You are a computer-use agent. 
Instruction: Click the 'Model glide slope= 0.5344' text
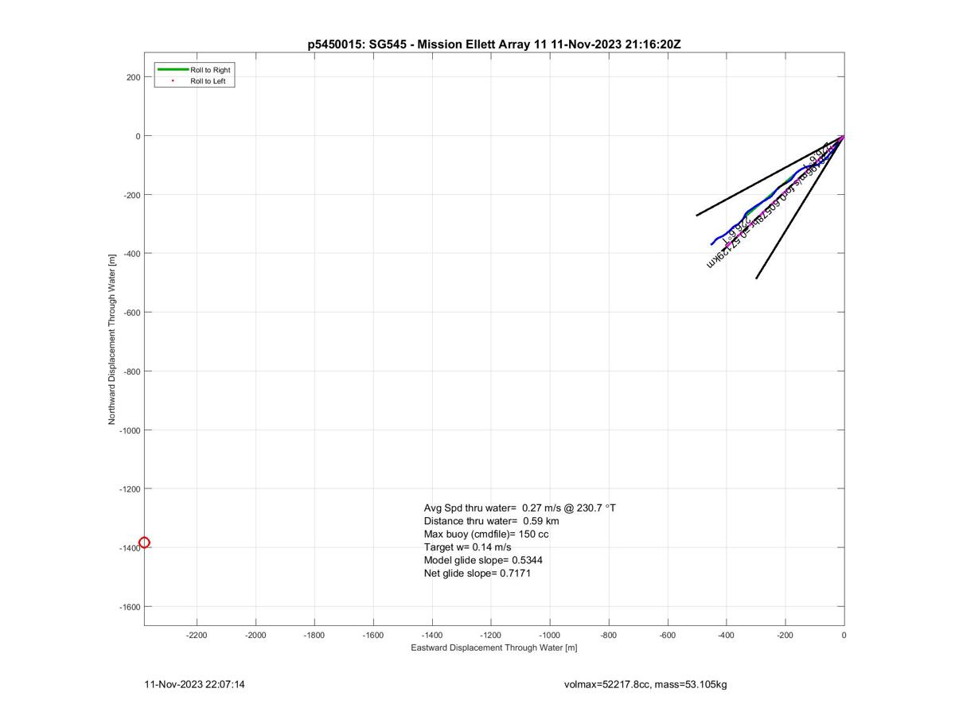[x=483, y=560]
